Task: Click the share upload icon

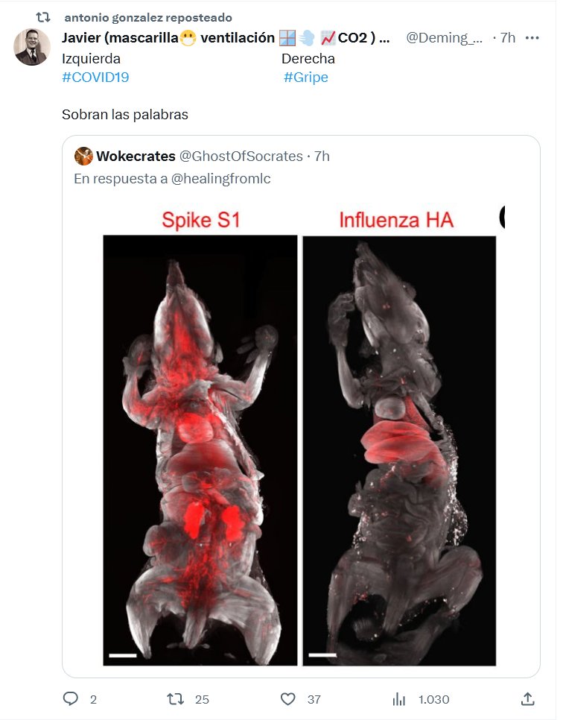Action: coord(527,699)
